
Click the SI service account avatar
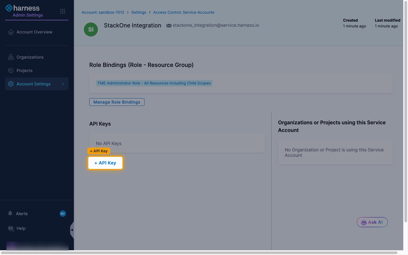tap(91, 29)
